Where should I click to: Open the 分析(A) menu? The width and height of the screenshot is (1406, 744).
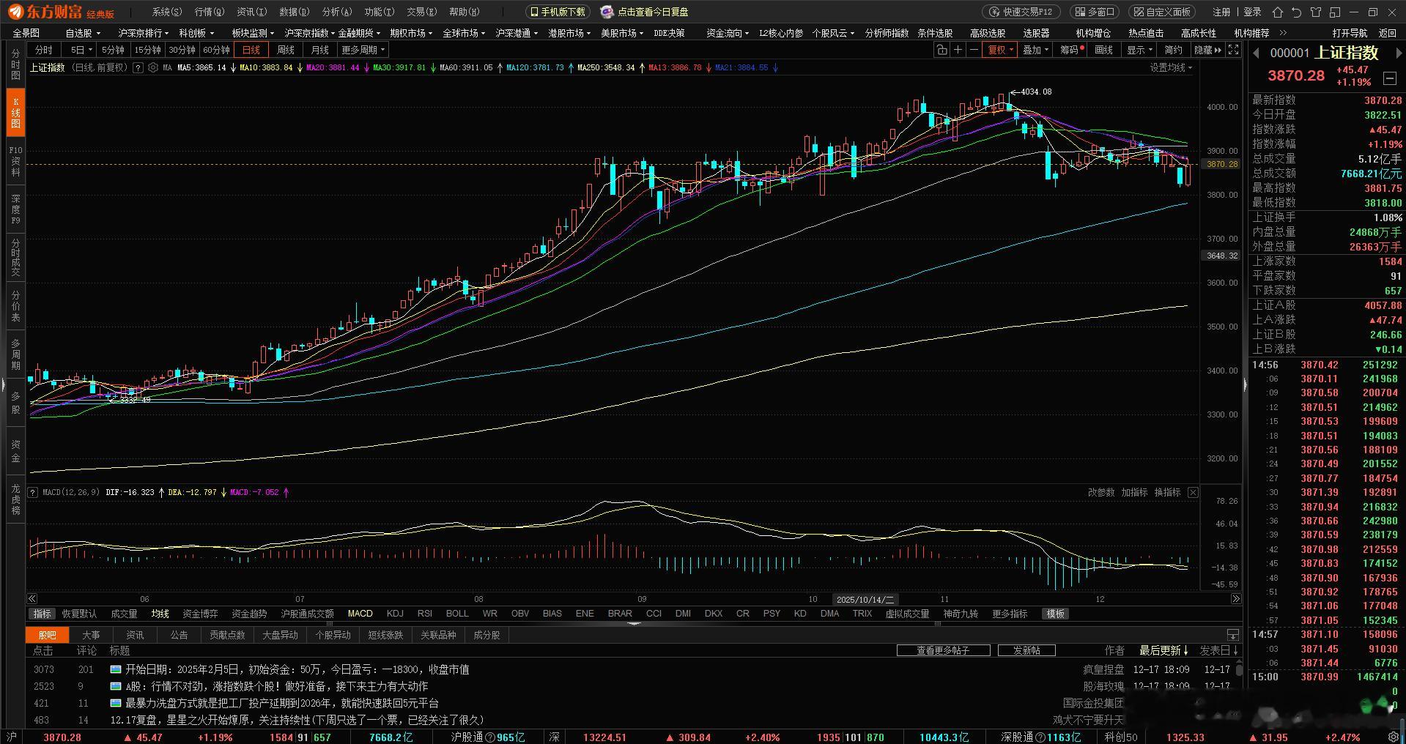tap(337, 12)
